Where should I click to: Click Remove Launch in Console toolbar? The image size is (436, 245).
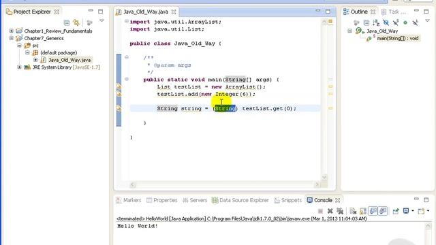click(x=330, y=211)
